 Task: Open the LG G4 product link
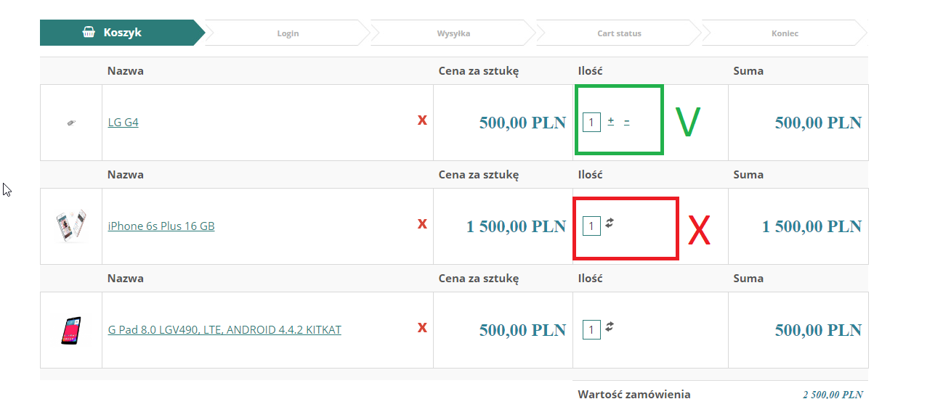coord(123,123)
